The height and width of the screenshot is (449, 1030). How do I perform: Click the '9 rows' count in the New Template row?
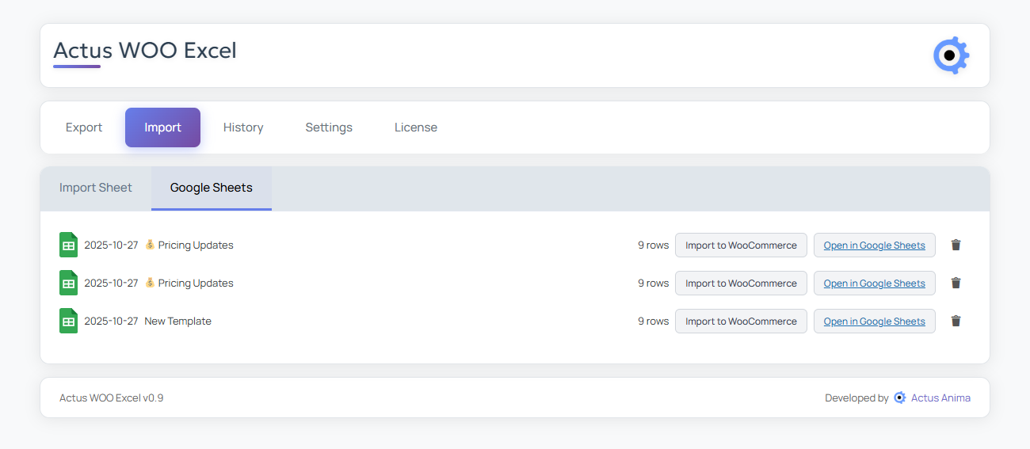pos(653,321)
